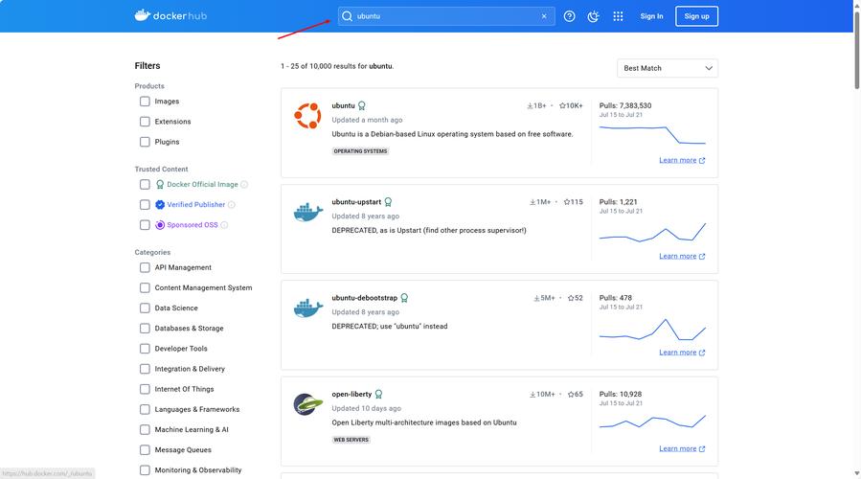Open the apps grid menu icon
This screenshot has height=479, width=861.
pyautogui.click(x=618, y=16)
